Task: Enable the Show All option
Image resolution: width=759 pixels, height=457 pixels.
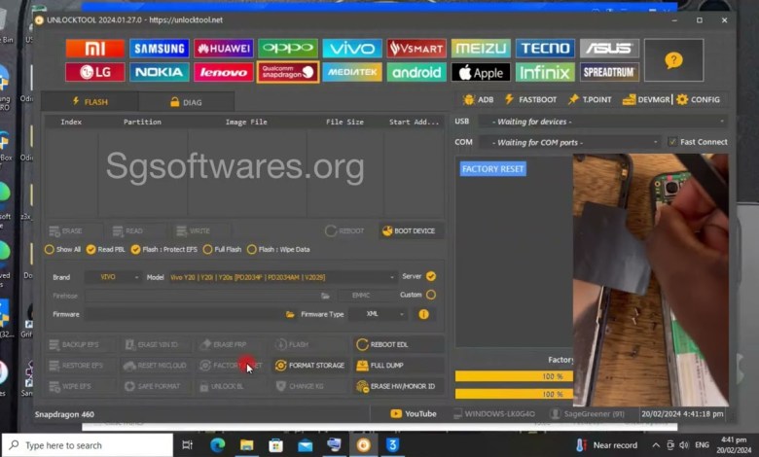Action: coord(51,250)
